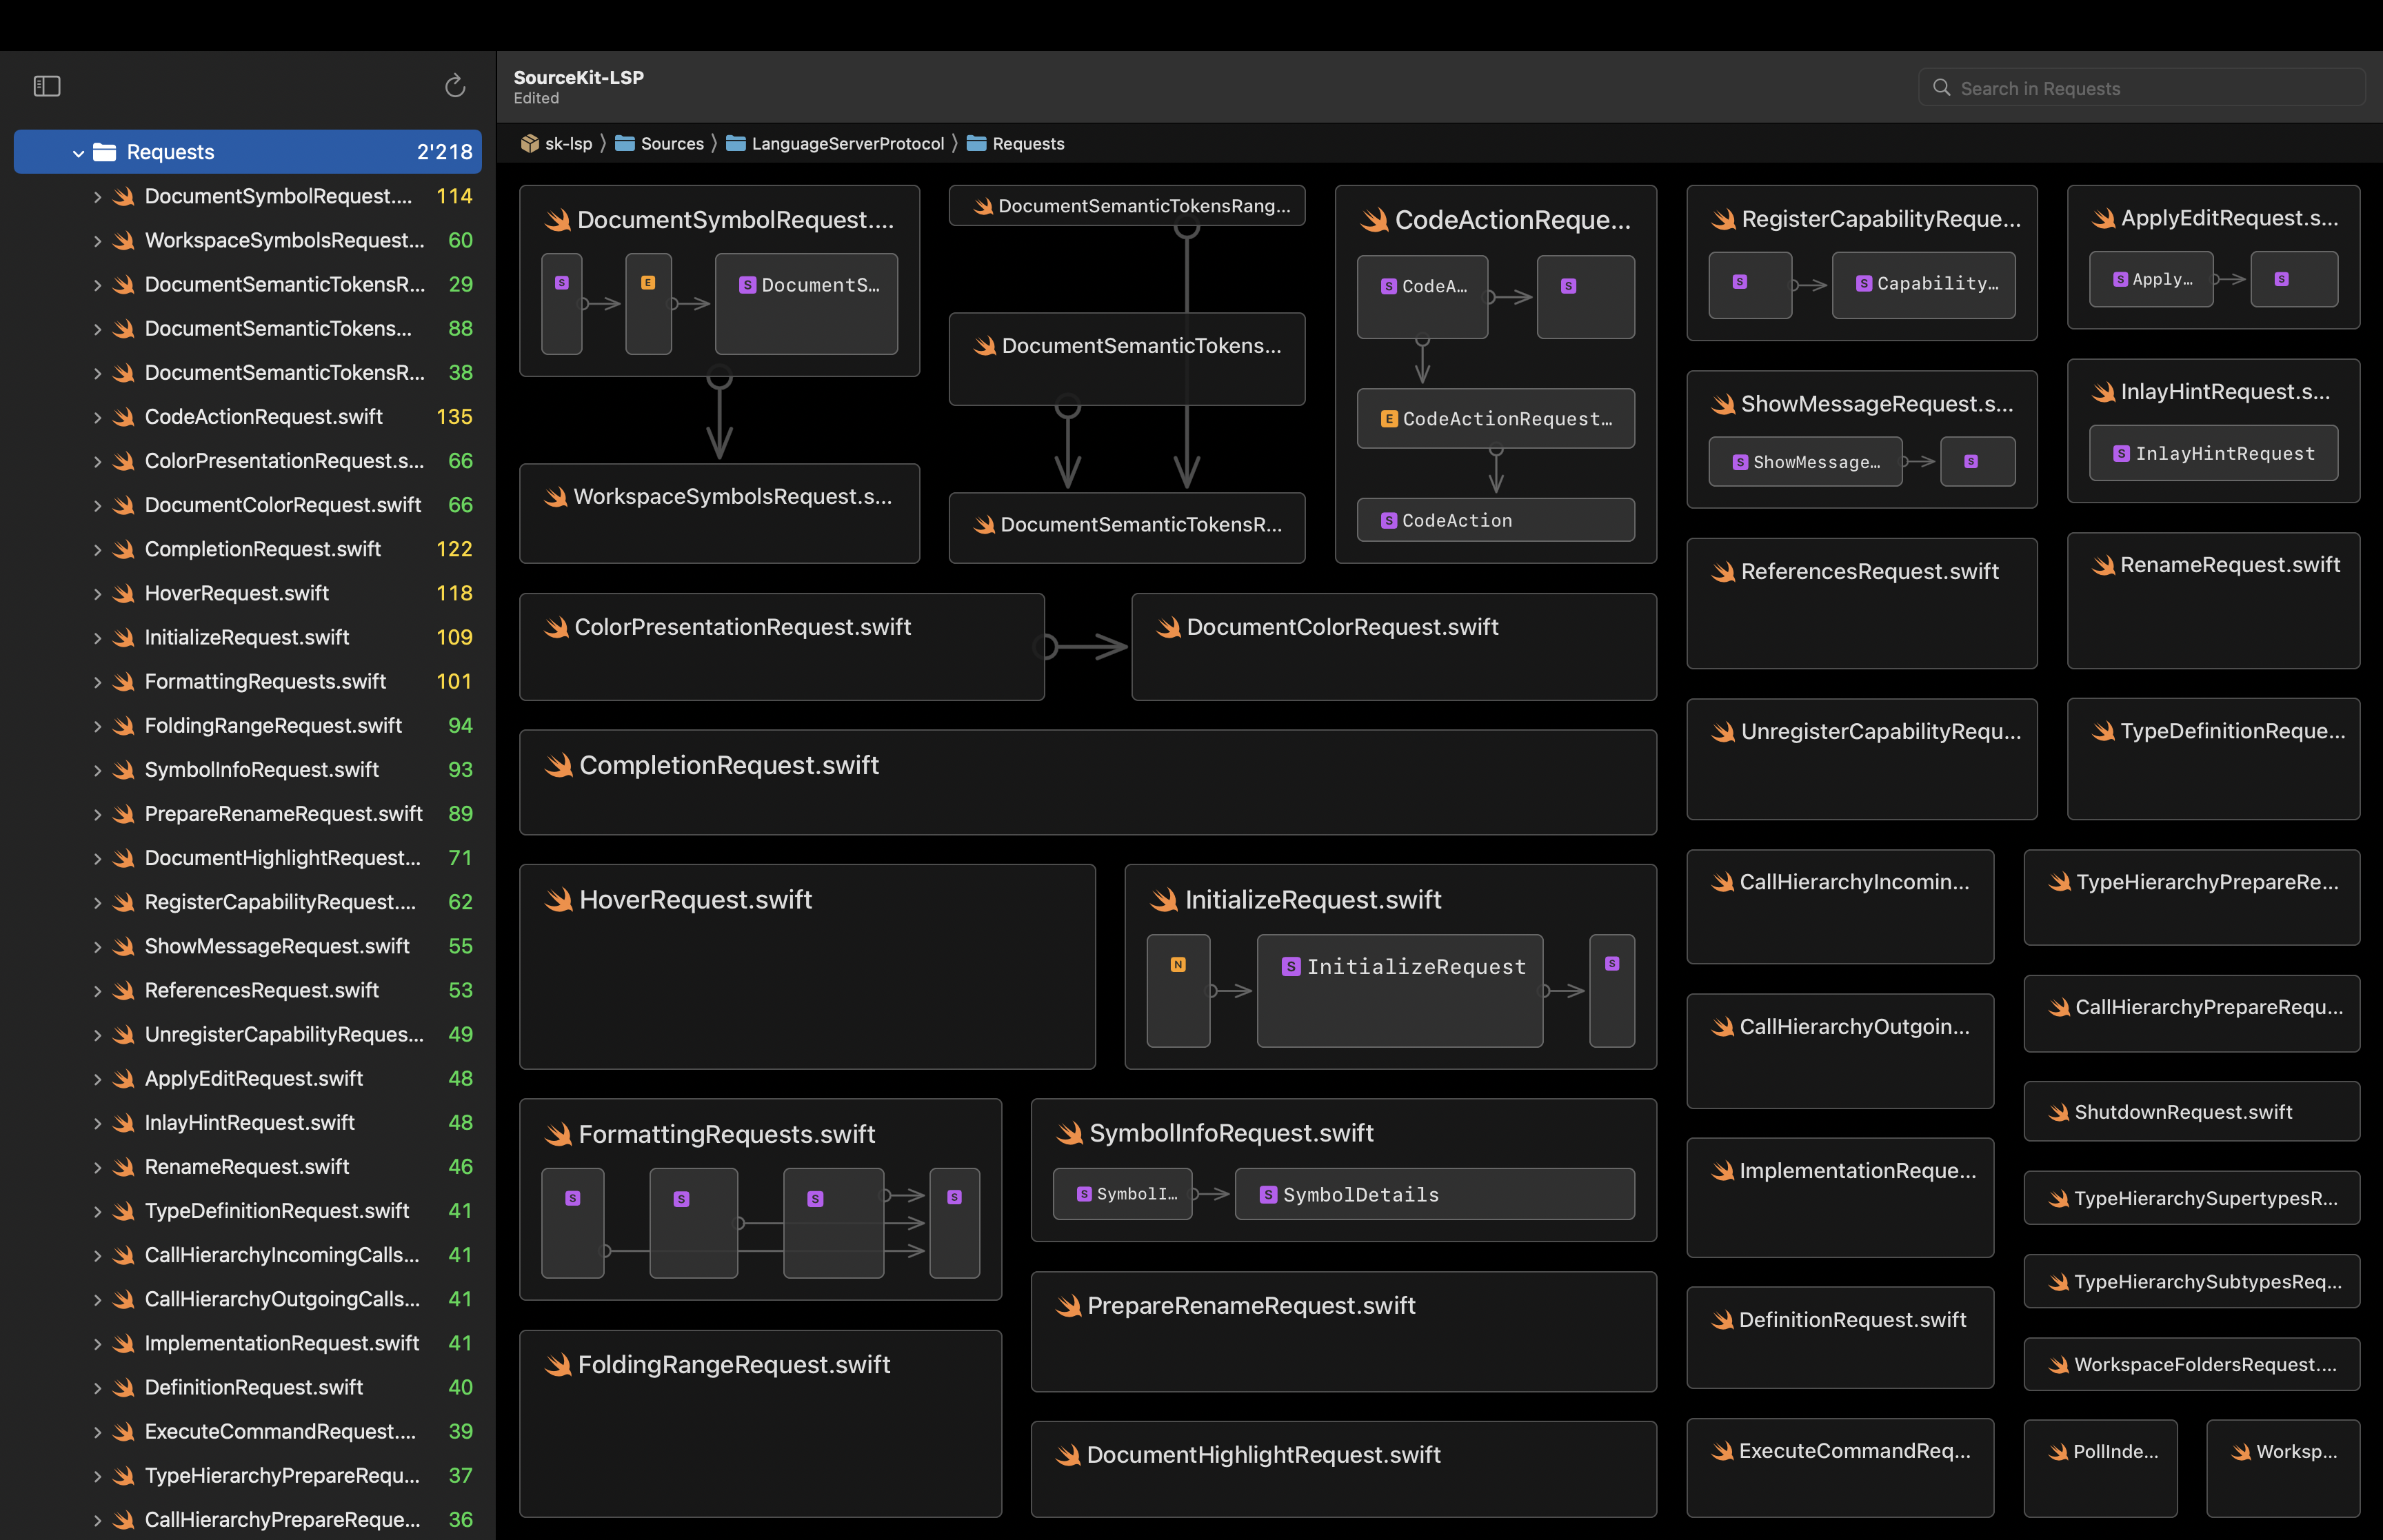Click Swift icon on DefinitionRequest.swift card
This screenshot has width=2383, height=1540.
click(x=1722, y=1321)
